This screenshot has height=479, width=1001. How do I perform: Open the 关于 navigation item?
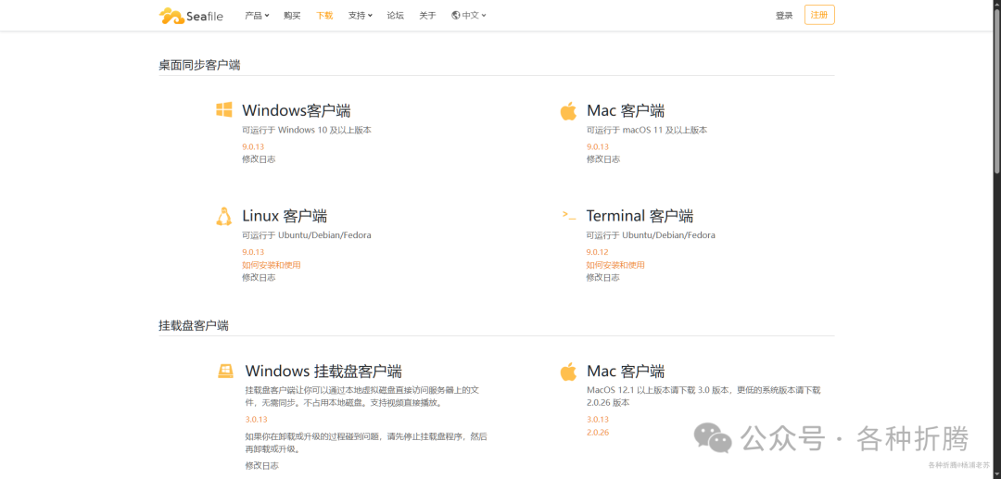click(427, 16)
